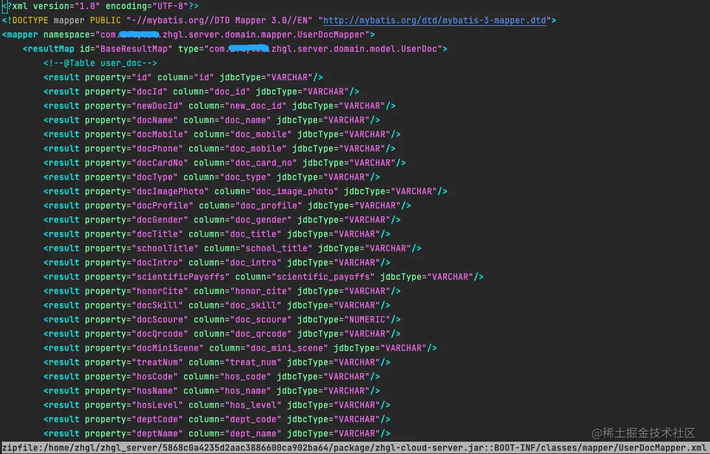Click the result line with property "docGender"
The image size is (710, 454).
(222, 220)
